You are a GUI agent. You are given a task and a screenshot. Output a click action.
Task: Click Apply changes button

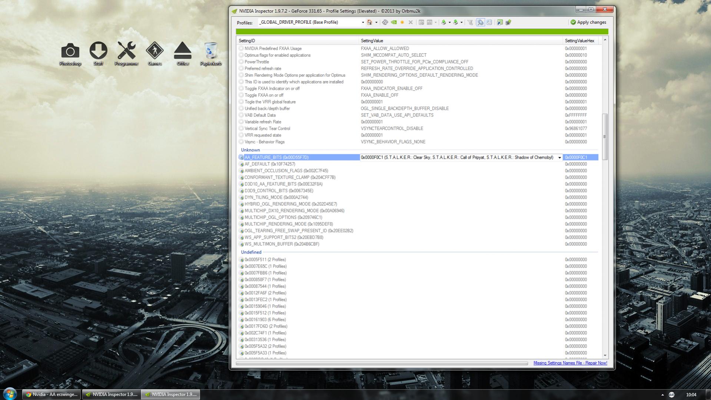588,22
